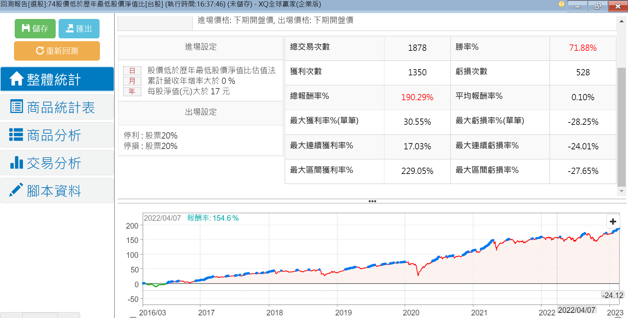Click the 2022/04/07 date marker on axis
Image resolution: width=628 pixels, height=318 pixels.
pyautogui.click(x=576, y=310)
